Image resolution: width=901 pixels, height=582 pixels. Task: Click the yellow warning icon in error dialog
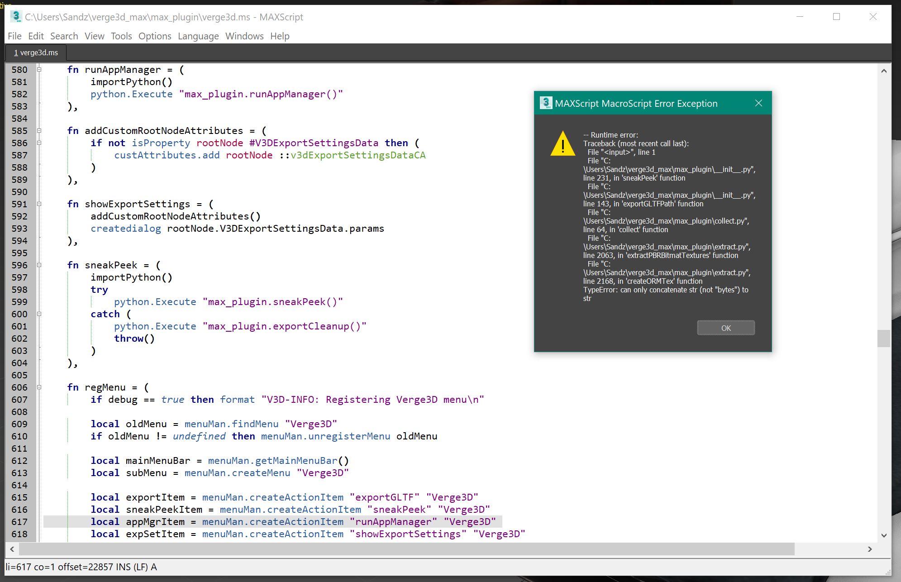point(563,143)
